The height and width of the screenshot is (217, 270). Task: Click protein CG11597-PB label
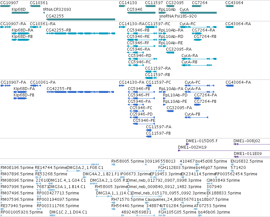coord(158,133)
